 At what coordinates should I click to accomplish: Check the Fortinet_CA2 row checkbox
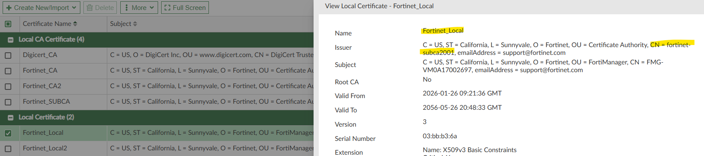(x=8, y=86)
